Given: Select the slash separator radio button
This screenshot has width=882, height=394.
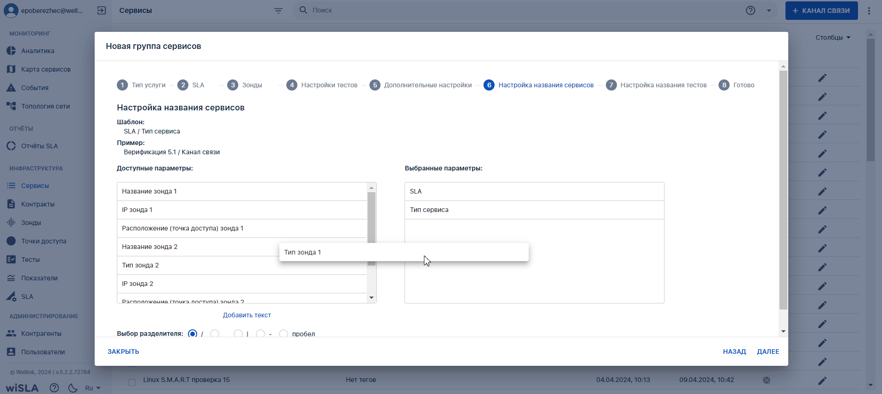Looking at the screenshot, I should pos(193,333).
